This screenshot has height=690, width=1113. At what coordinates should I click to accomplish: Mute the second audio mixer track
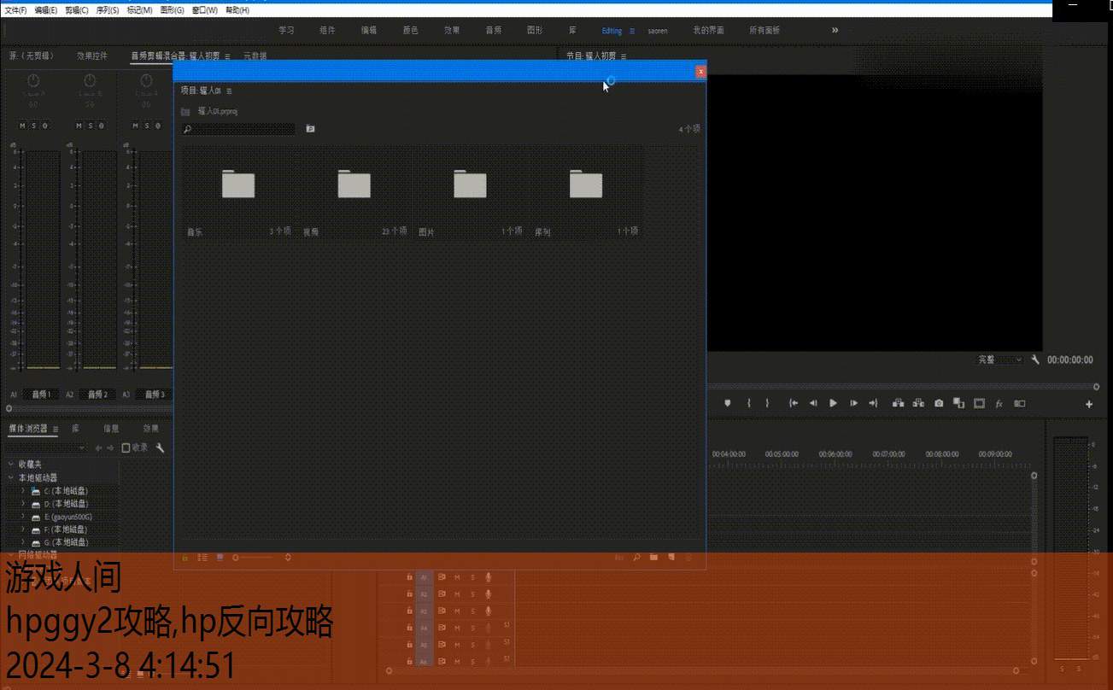click(79, 126)
